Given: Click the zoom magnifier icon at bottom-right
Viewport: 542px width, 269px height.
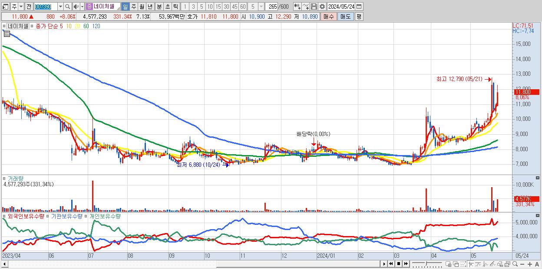Looking at the screenshot, I should pyautogui.click(x=515, y=264).
